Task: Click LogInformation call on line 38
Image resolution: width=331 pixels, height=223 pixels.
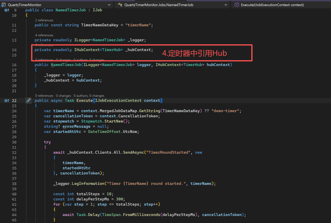Action: point(88,183)
